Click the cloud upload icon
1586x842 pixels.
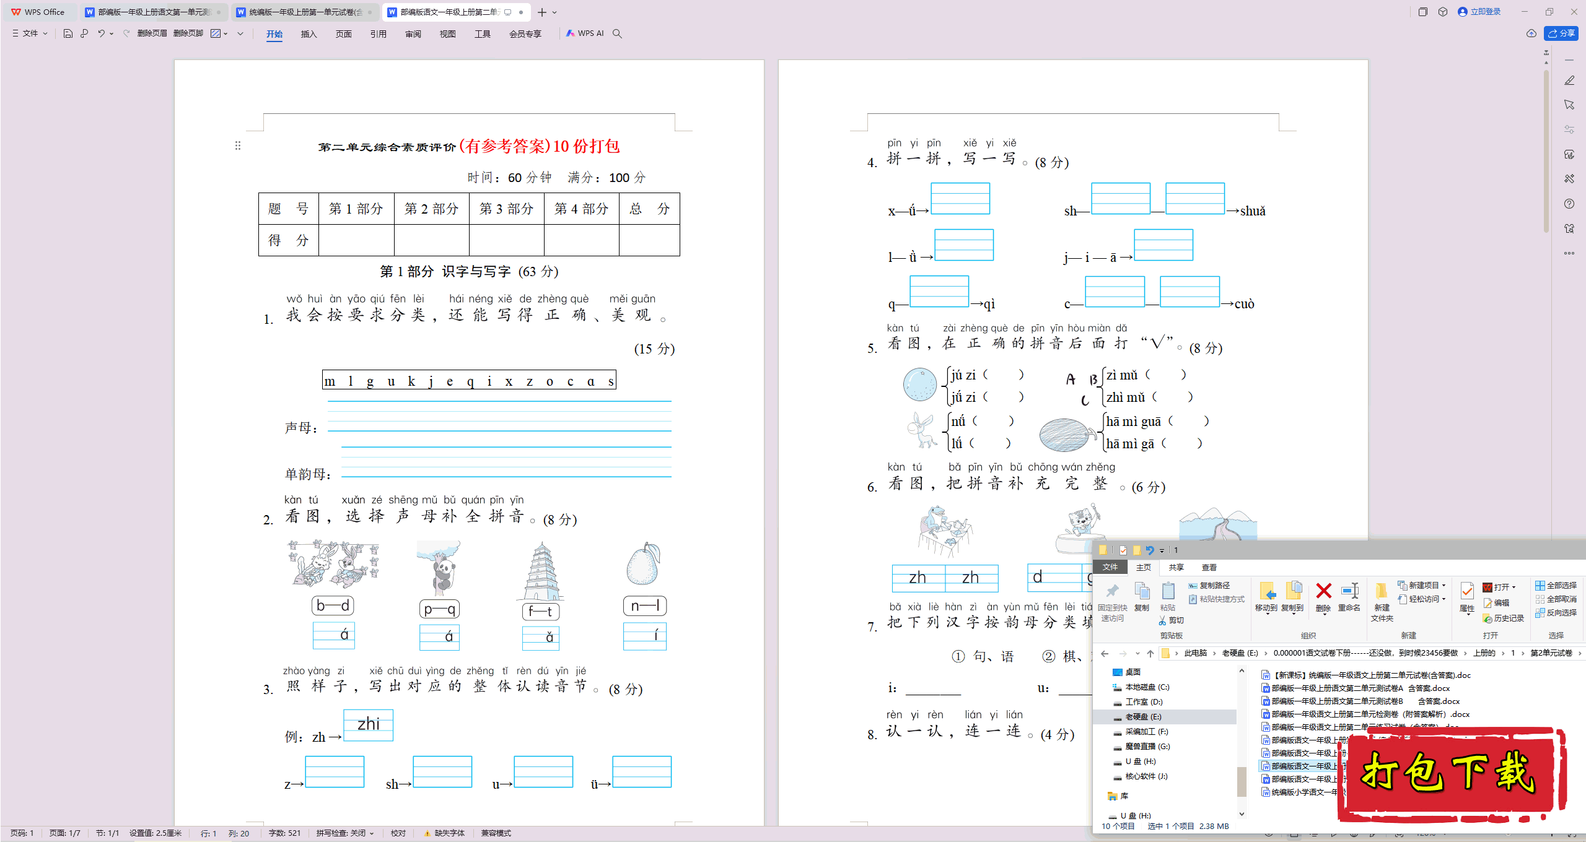coord(1531,33)
